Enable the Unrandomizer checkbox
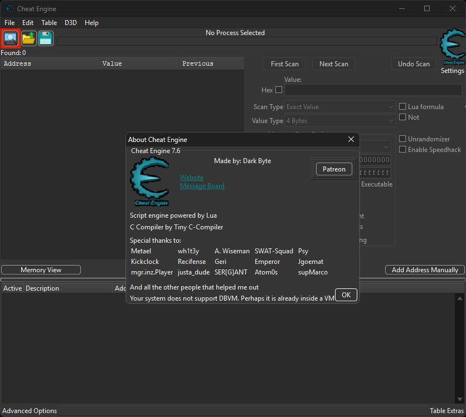 click(x=402, y=139)
